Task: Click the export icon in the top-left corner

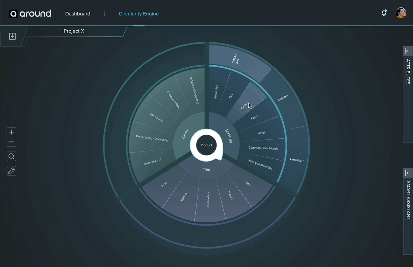Action: click(12, 36)
